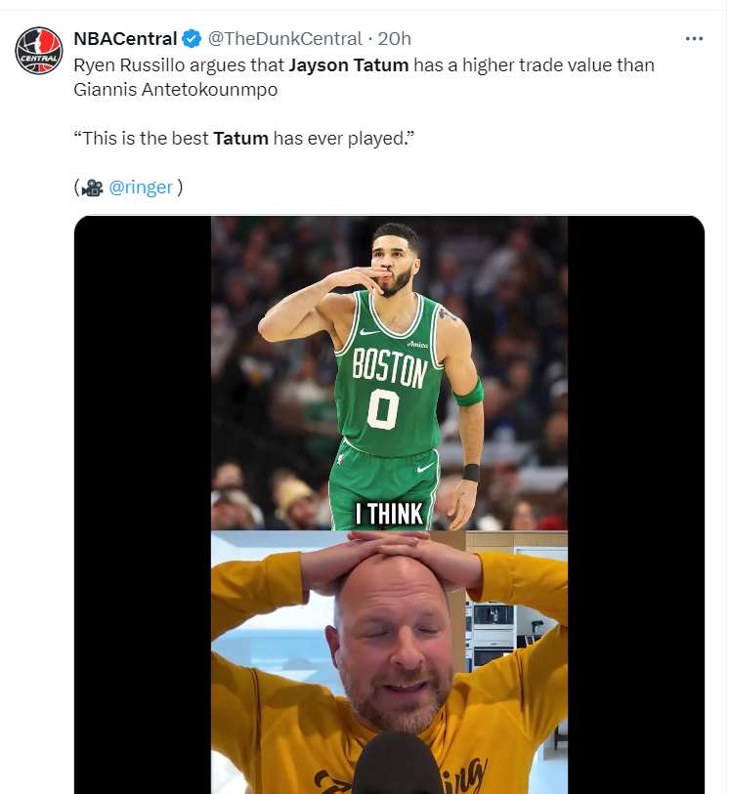
Task: Click the 20h timestamp
Action: tap(394, 39)
